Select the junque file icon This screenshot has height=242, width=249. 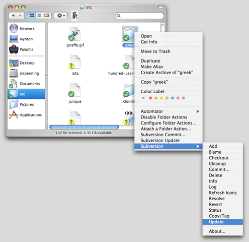pyautogui.click(x=75, y=90)
